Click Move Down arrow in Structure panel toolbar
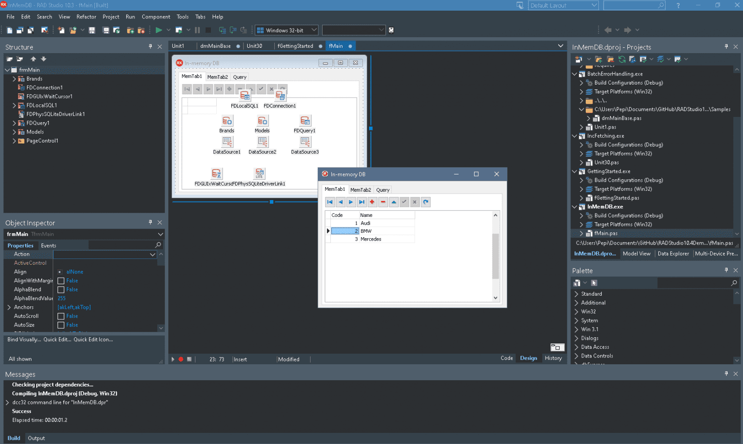The image size is (743, 444). click(x=44, y=59)
